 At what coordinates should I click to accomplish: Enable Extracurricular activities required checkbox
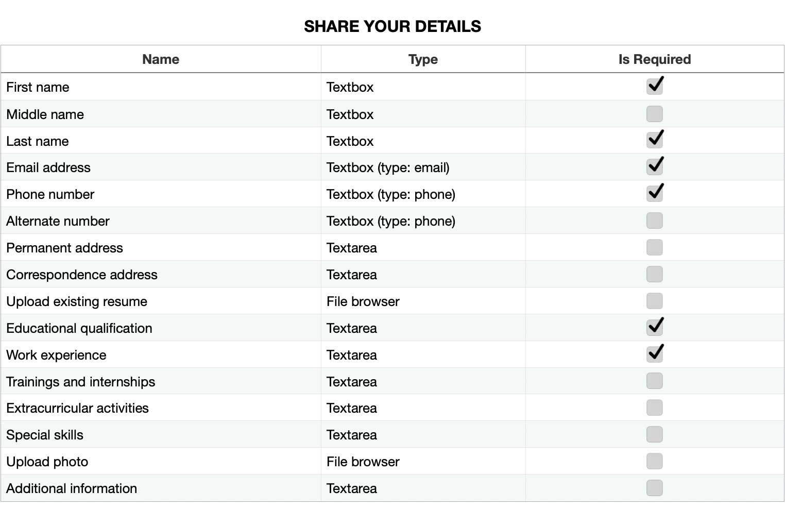(x=655, y=408)
